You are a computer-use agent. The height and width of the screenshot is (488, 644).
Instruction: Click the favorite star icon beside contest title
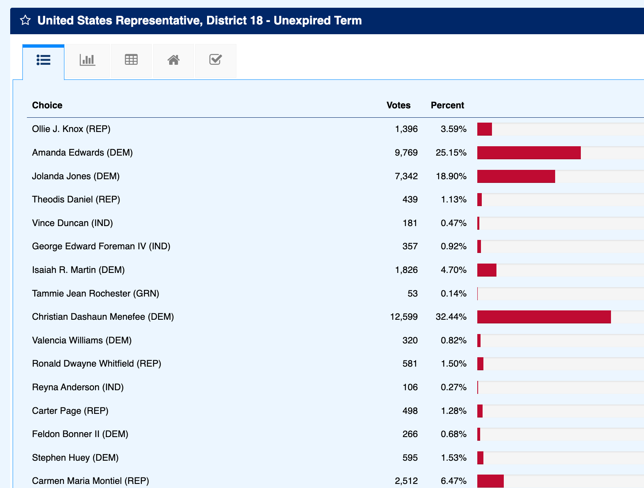25,20
